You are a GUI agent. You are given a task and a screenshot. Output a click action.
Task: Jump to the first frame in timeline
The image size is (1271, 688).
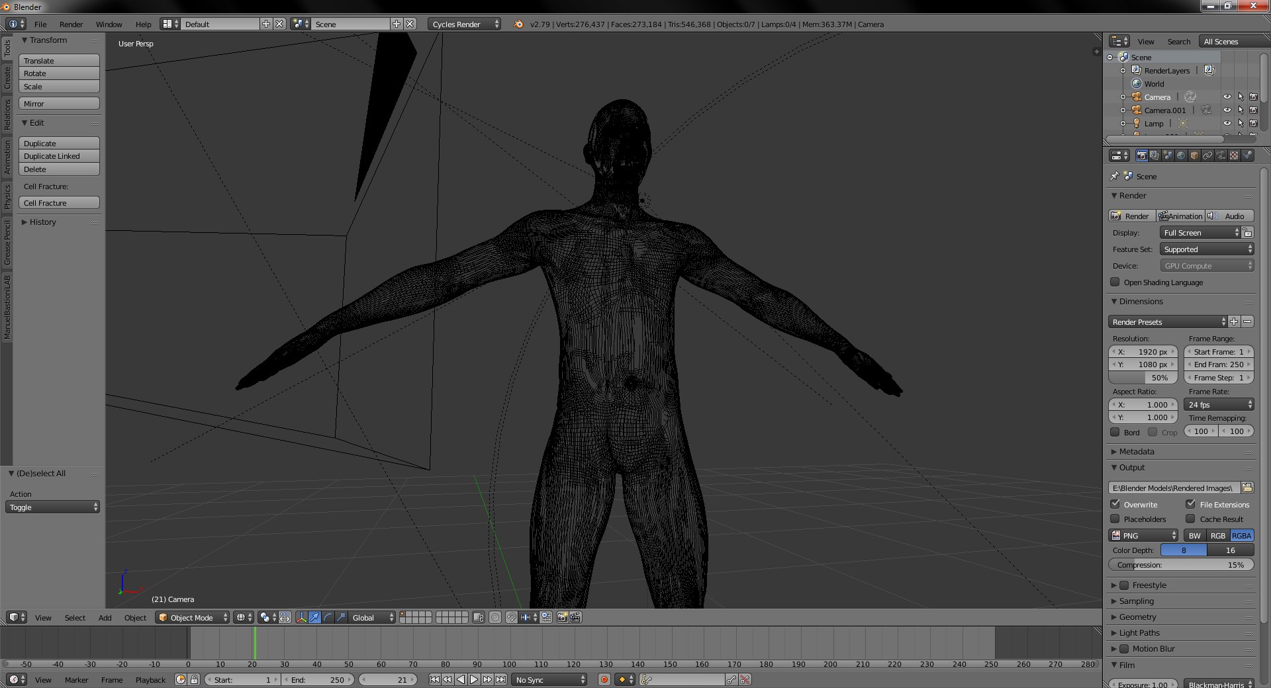click(434, 679)
